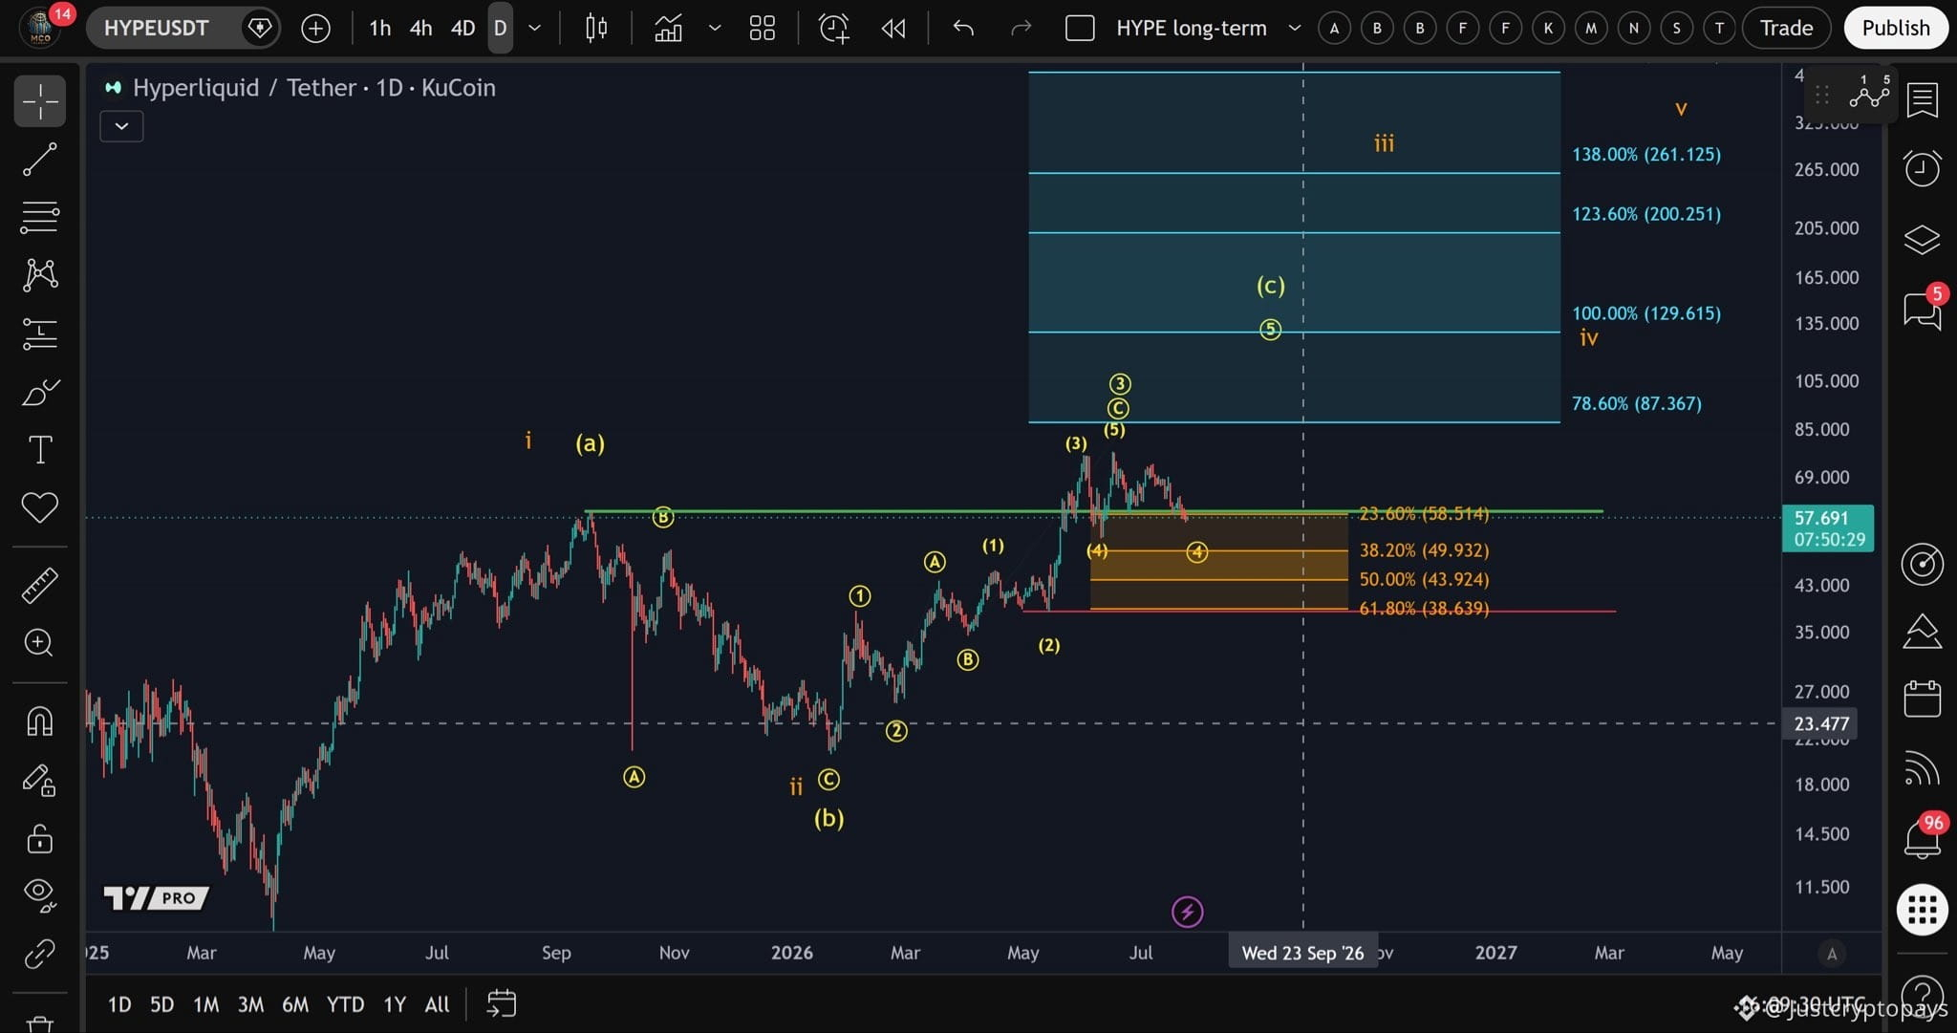Click the Publish button
1957x1033 pixels.
click(x=1896, y=28)
